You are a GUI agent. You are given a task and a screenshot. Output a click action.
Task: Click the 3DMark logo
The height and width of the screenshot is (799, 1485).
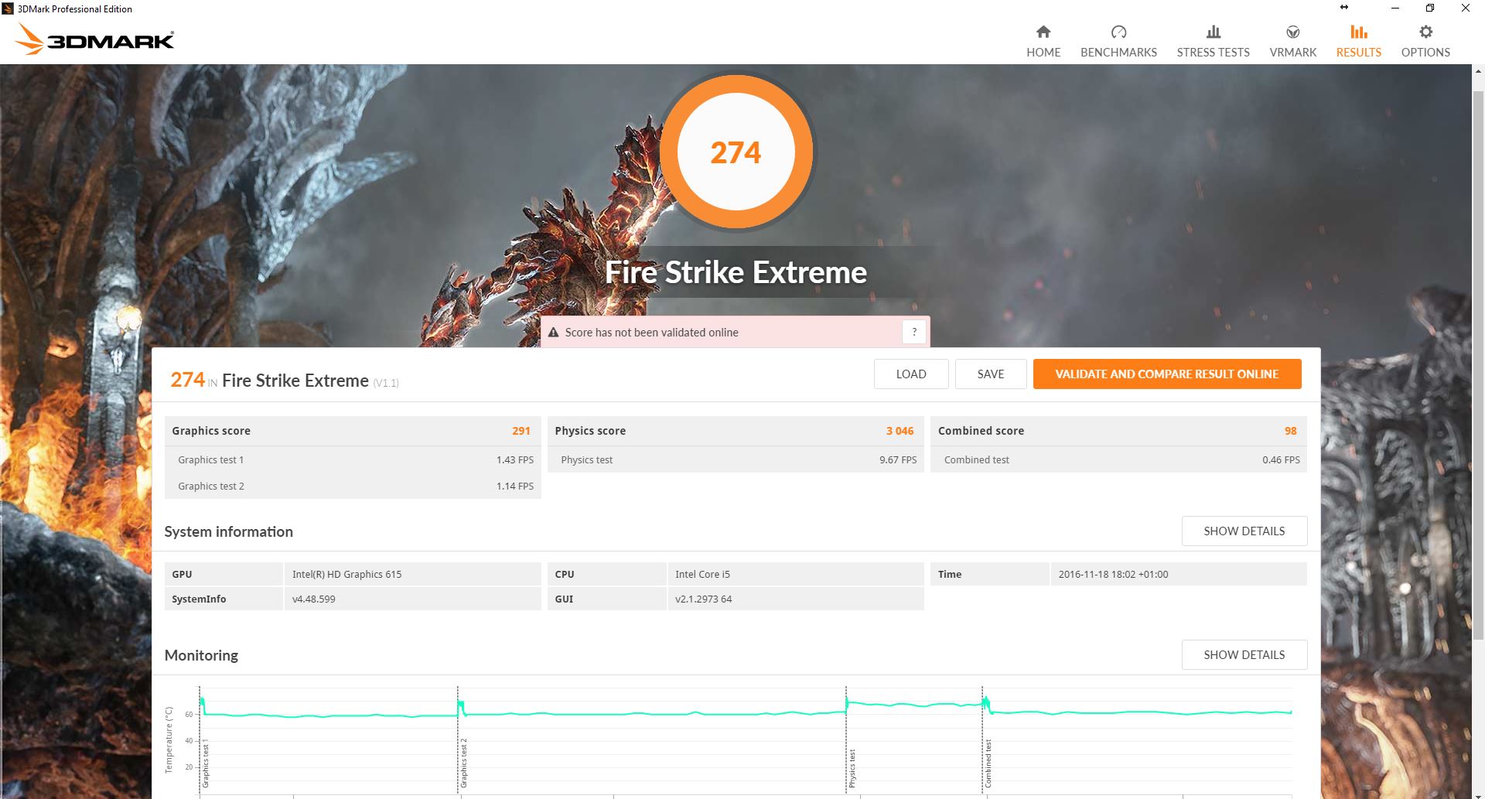click(x=95, y=39)
